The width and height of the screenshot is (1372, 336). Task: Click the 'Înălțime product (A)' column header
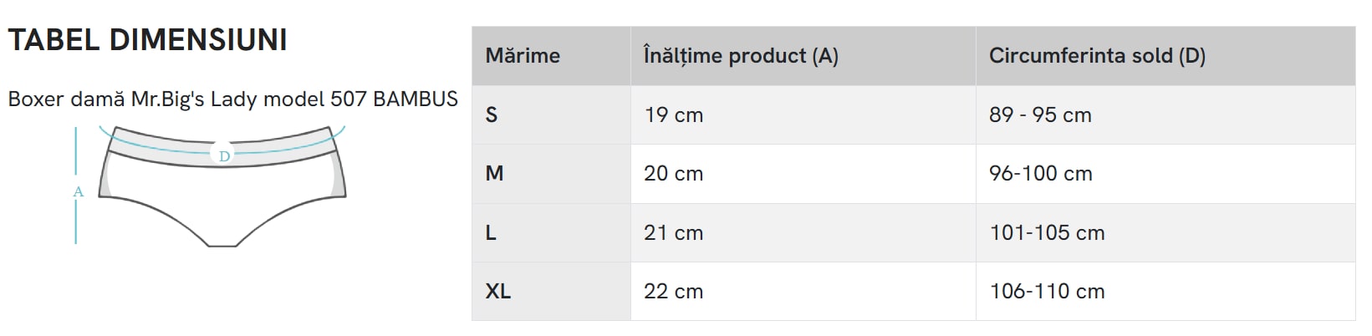pos(741,56)
